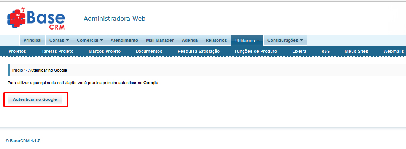Open the Principal tab

click(x=32, y=40)
